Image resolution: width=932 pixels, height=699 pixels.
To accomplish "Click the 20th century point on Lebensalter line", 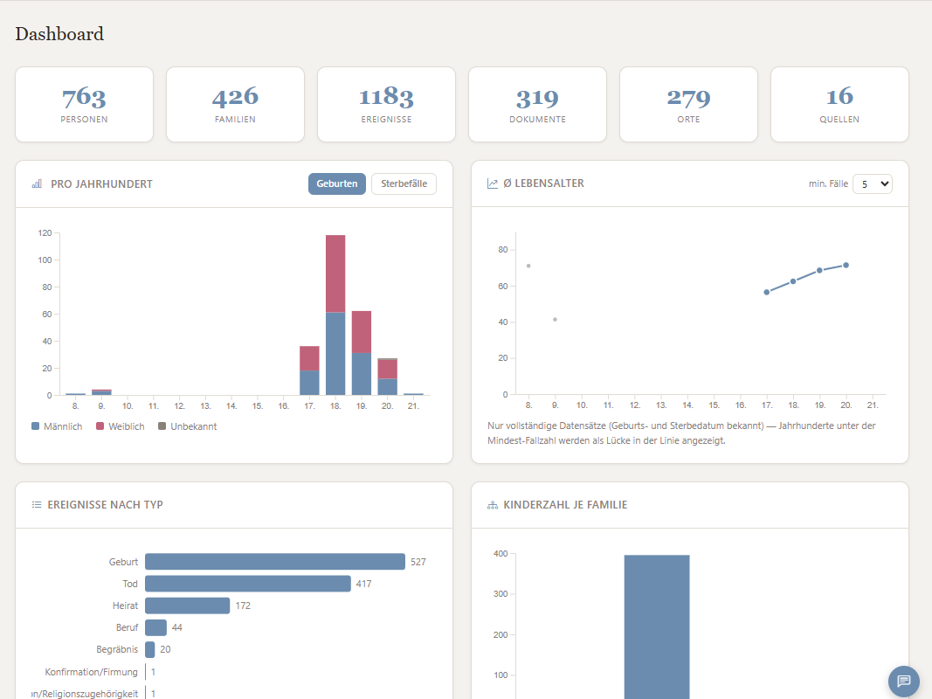I will (846, 266).
